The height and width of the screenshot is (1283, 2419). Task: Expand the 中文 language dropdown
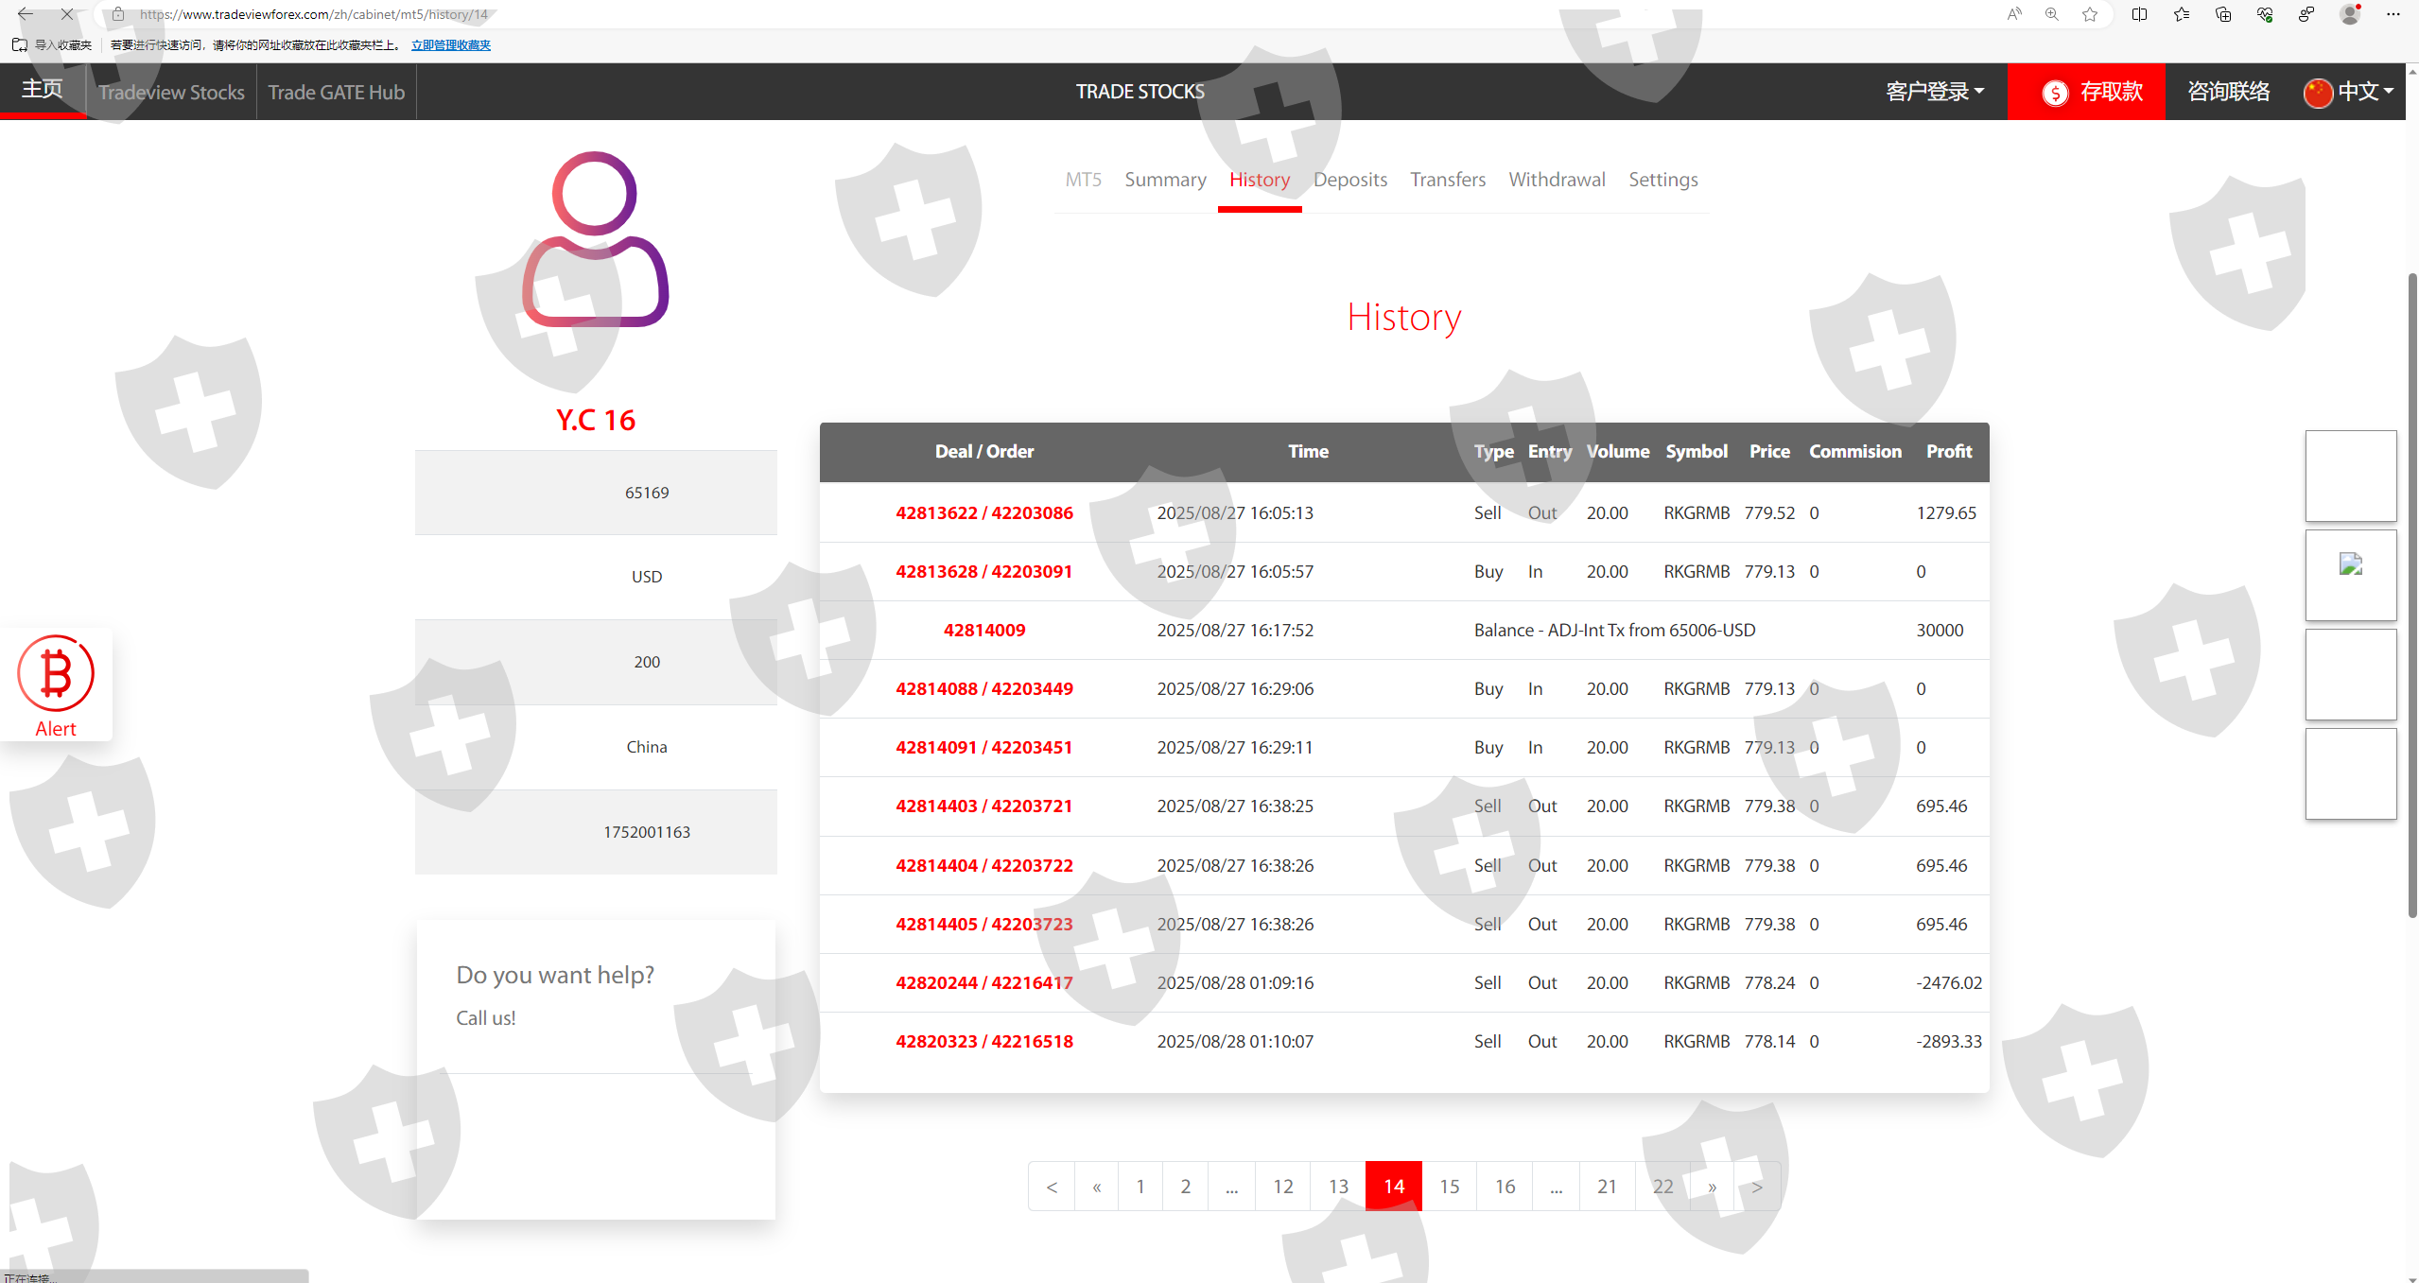(x=2349, y=92)
